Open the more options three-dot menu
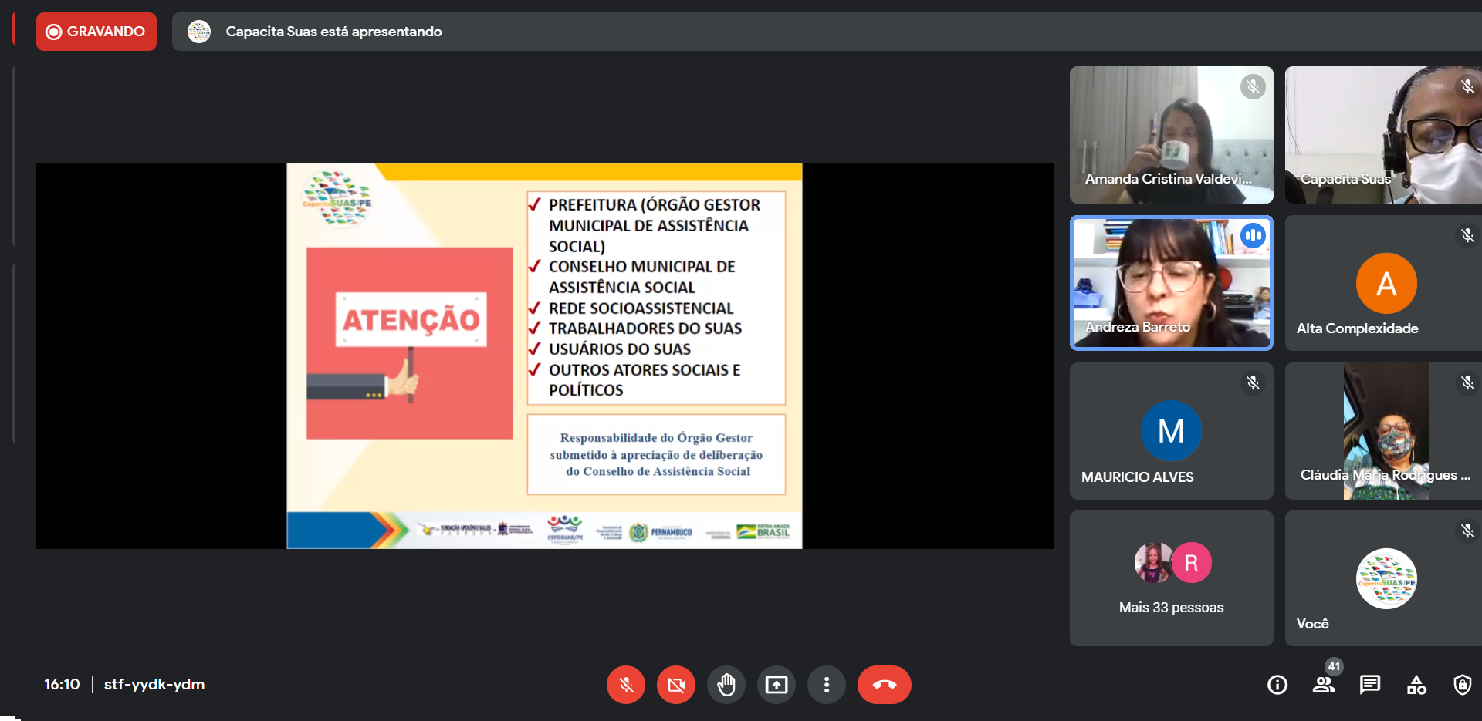This screenshot has width=1482, height=721. point(827,685)
